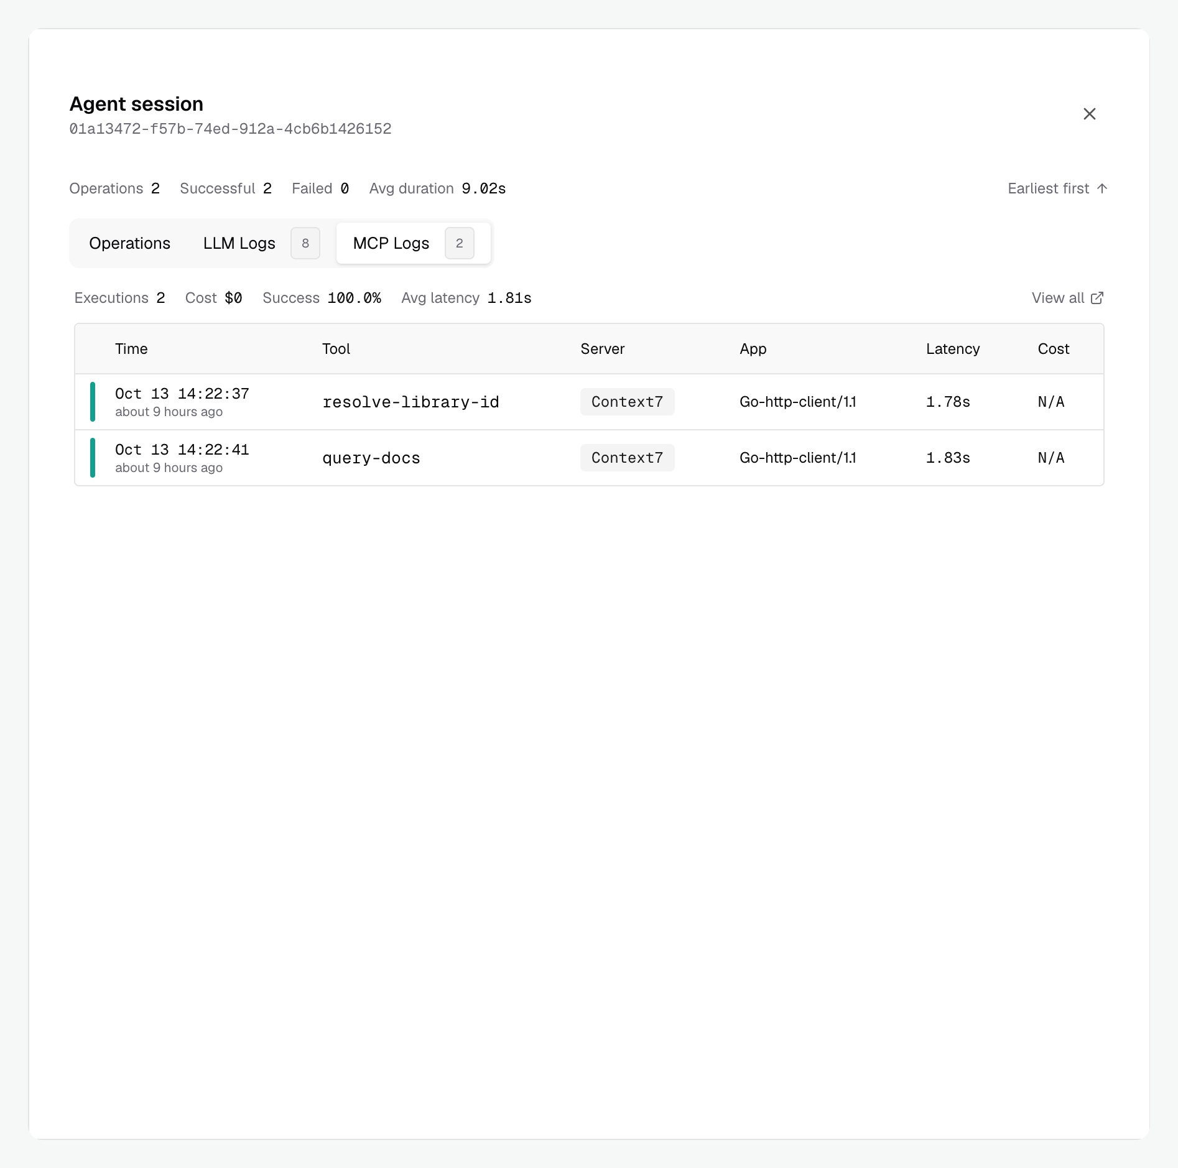
Task: Click Go-http-client/1.1 in the query-docs row
Action: [798, 458]
